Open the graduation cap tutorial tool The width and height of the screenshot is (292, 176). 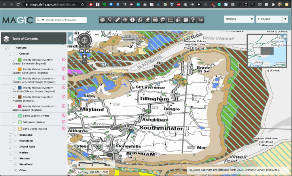pyautogui.click(x=163, y=20)
